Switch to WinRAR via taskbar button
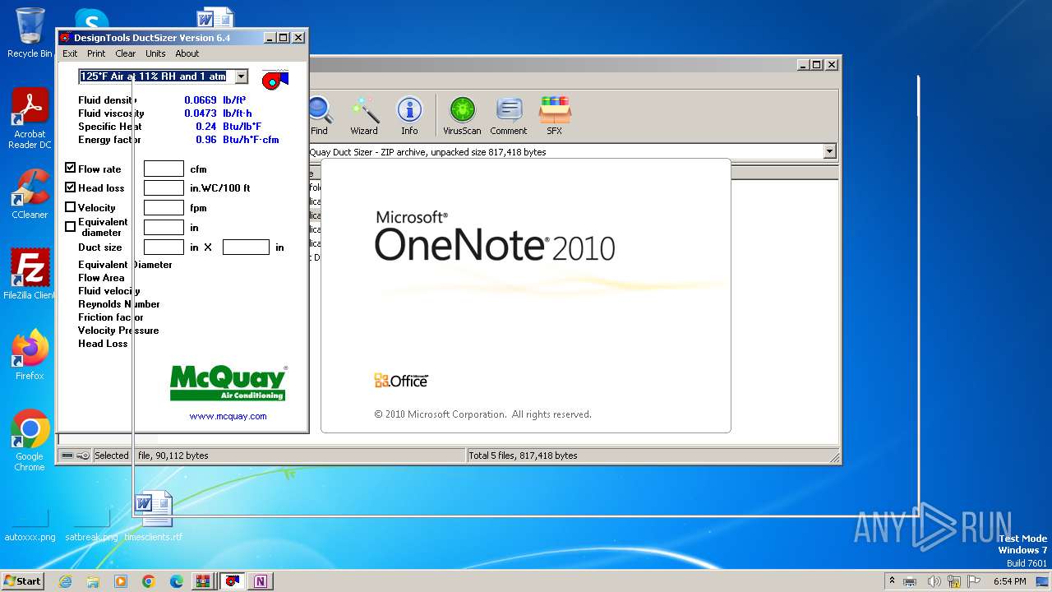 203,581
